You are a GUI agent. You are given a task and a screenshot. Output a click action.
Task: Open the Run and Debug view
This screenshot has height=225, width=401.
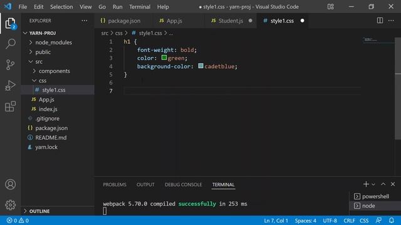point(10,86)
